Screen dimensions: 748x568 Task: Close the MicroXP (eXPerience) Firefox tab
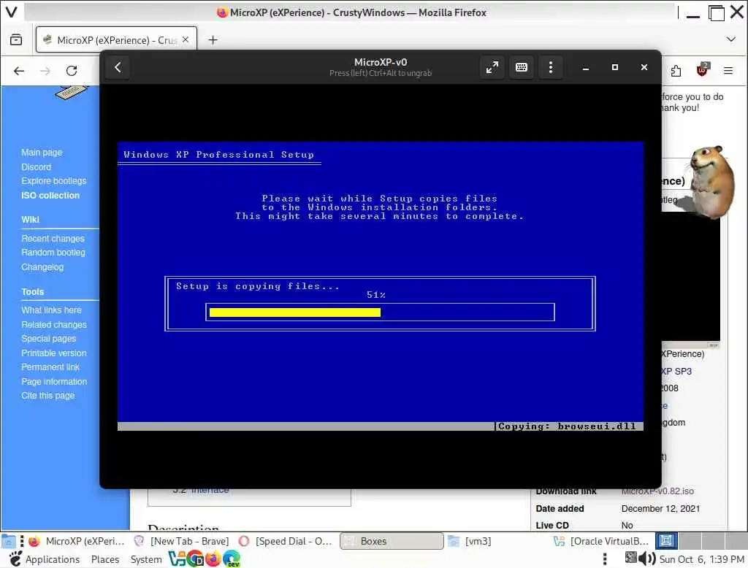(186, 39)
